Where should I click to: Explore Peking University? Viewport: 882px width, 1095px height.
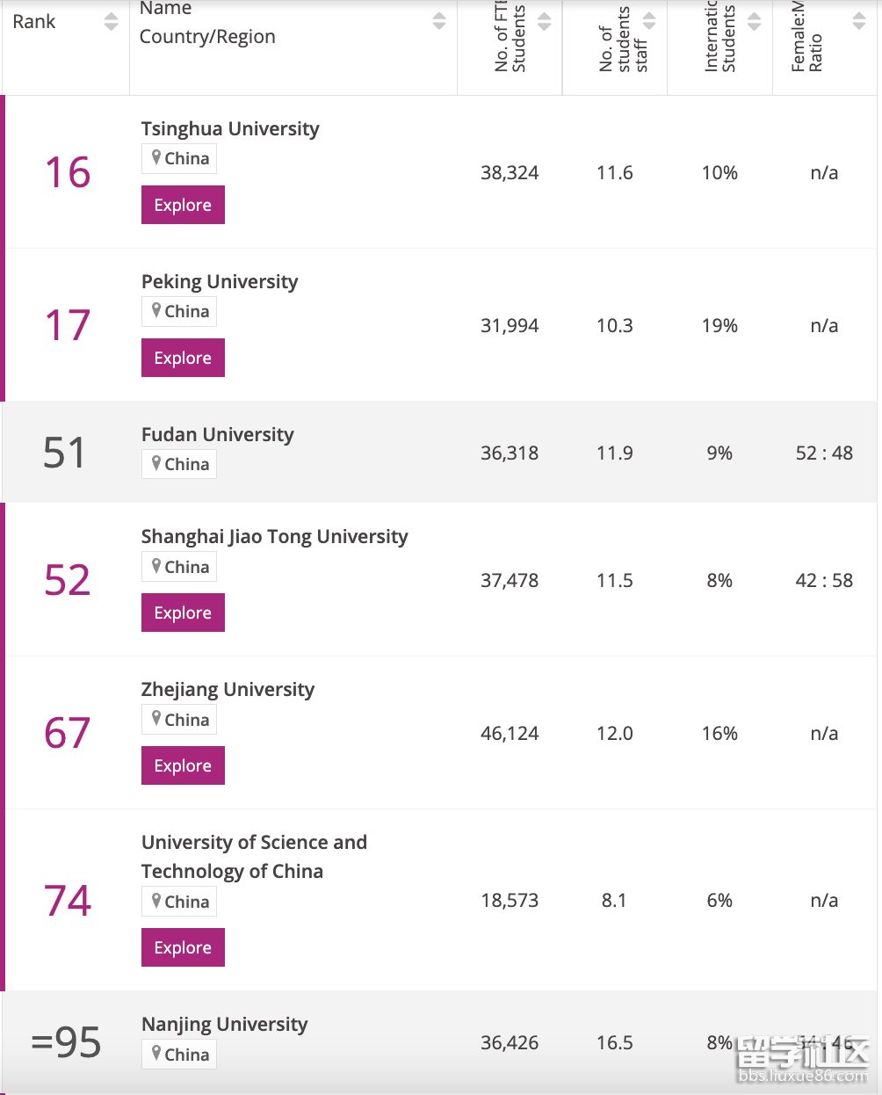pyautogui.click(x=183, y=358)
